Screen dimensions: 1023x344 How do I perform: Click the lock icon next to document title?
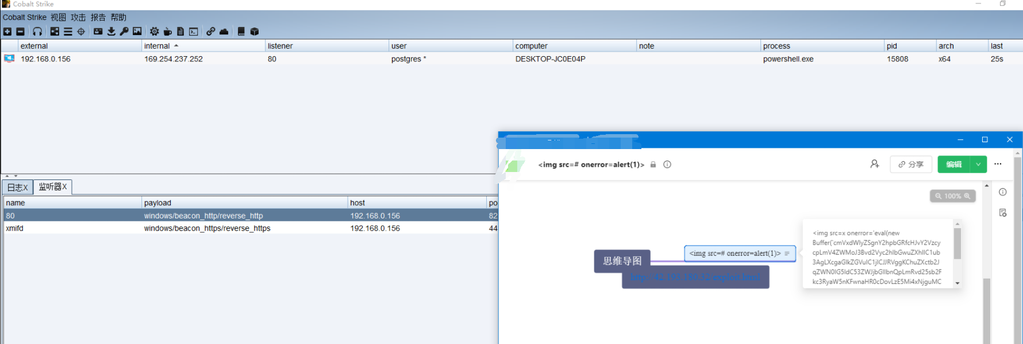click(x=653, y=165)
